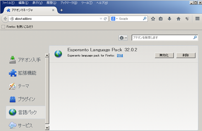The width and height of the screenshot is (202, 131).
Task: Bookmark this page with star icon
Action: (x=153, y=19)
